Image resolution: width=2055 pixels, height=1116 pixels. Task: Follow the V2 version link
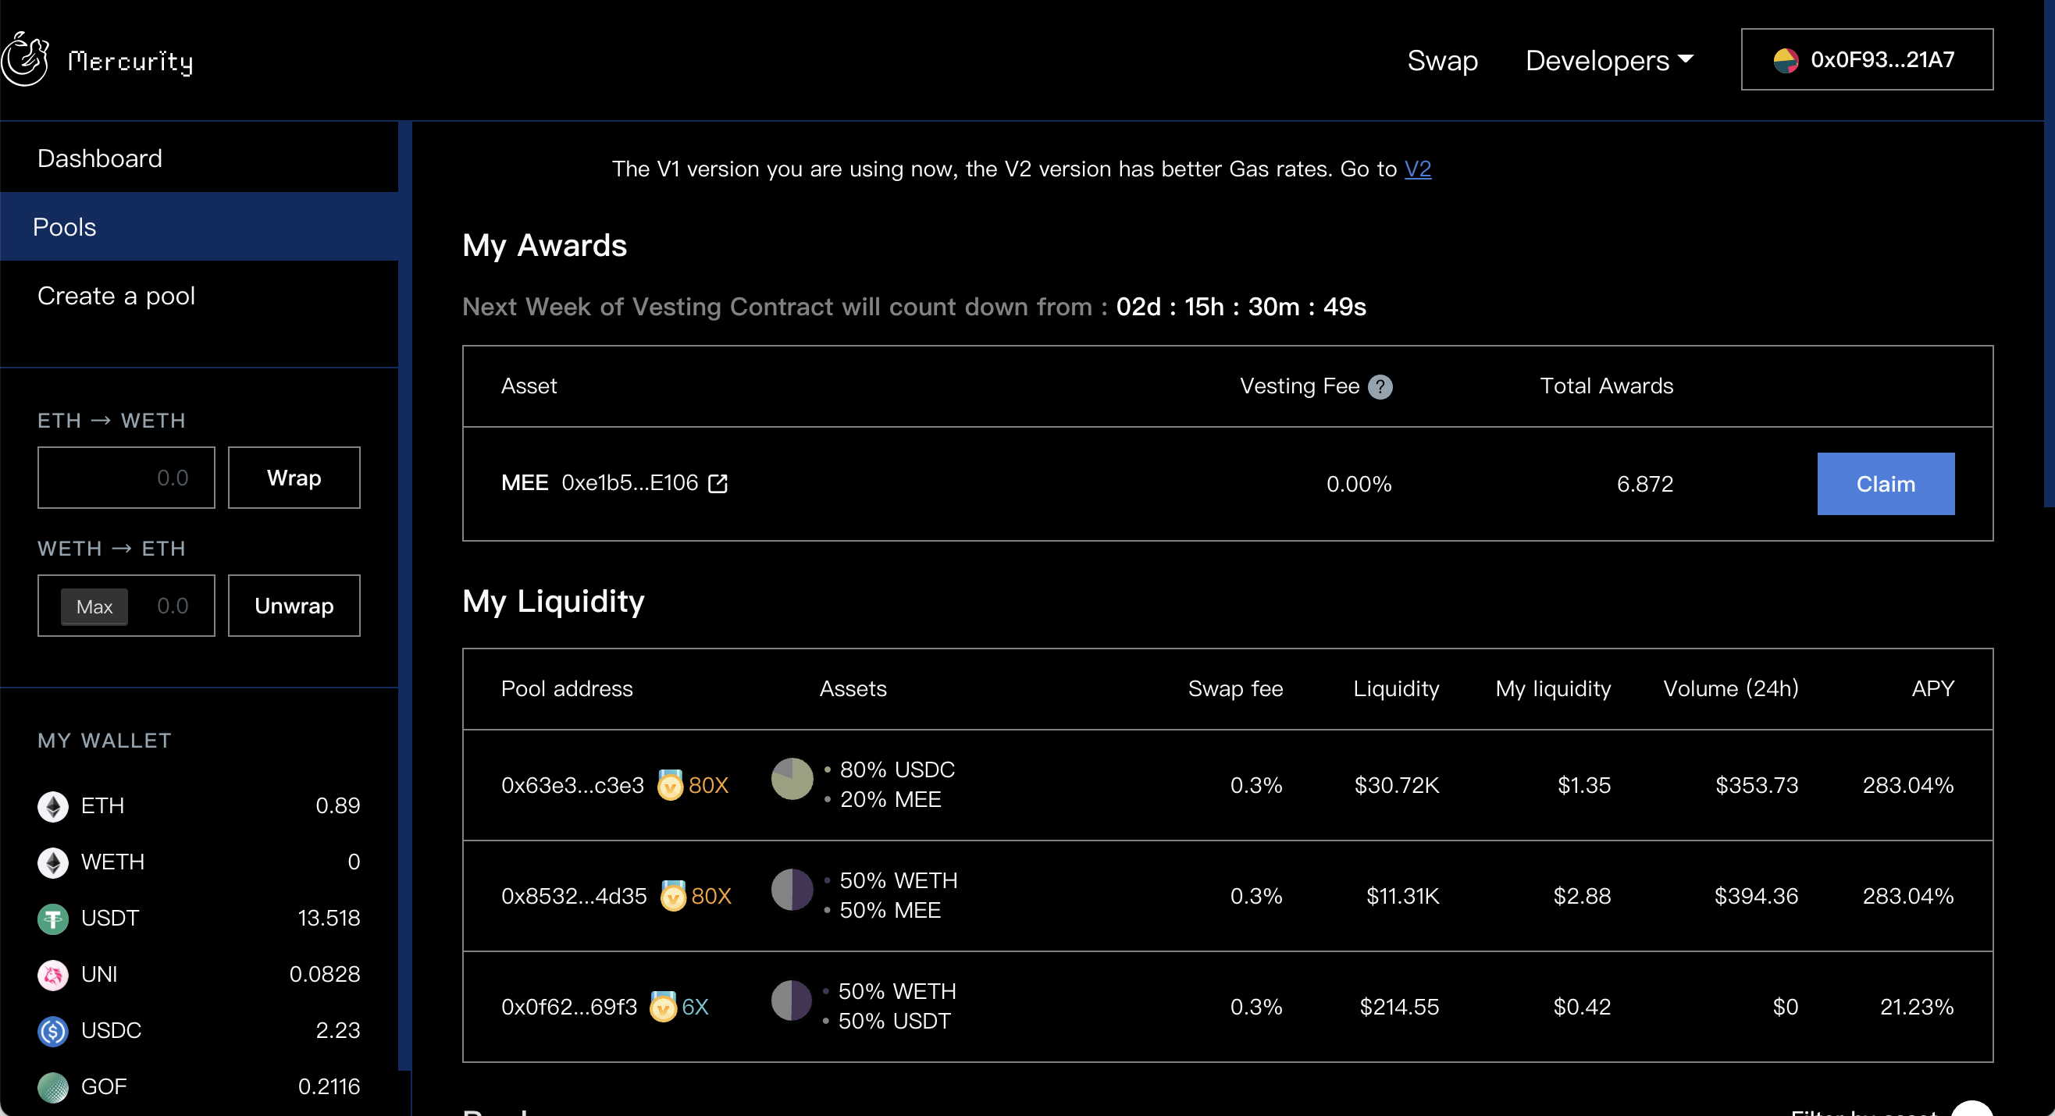pyautogui.click(x=1417, y=169)
